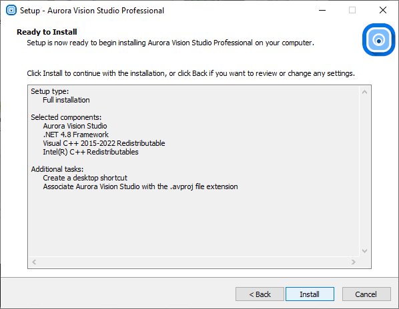Click the 'Intel(R) C++ Redistributables' line
Image resolution: width=399 pixels, height=309 pixels.
tap(91, 152)
